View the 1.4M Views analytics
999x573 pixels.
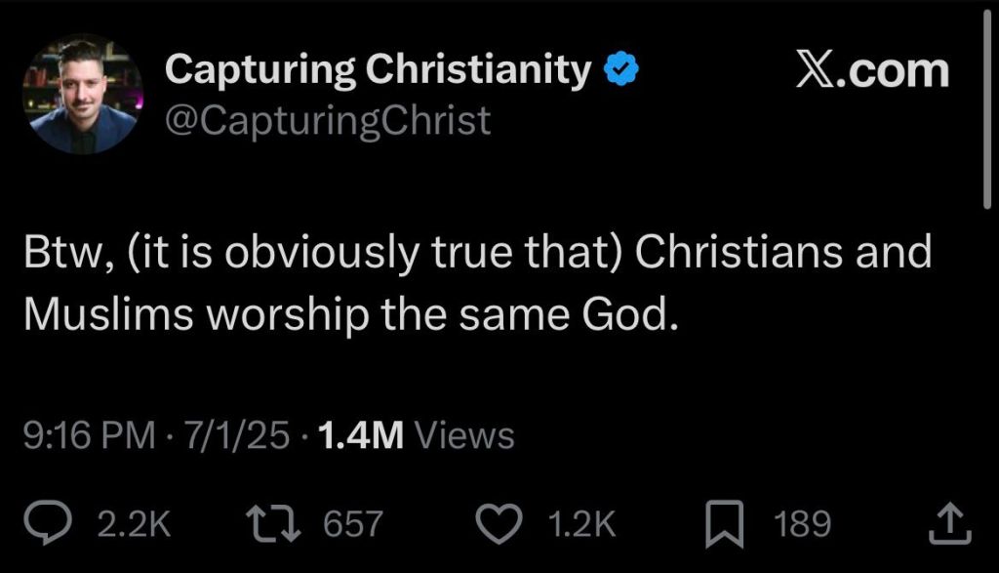point(416,434)
